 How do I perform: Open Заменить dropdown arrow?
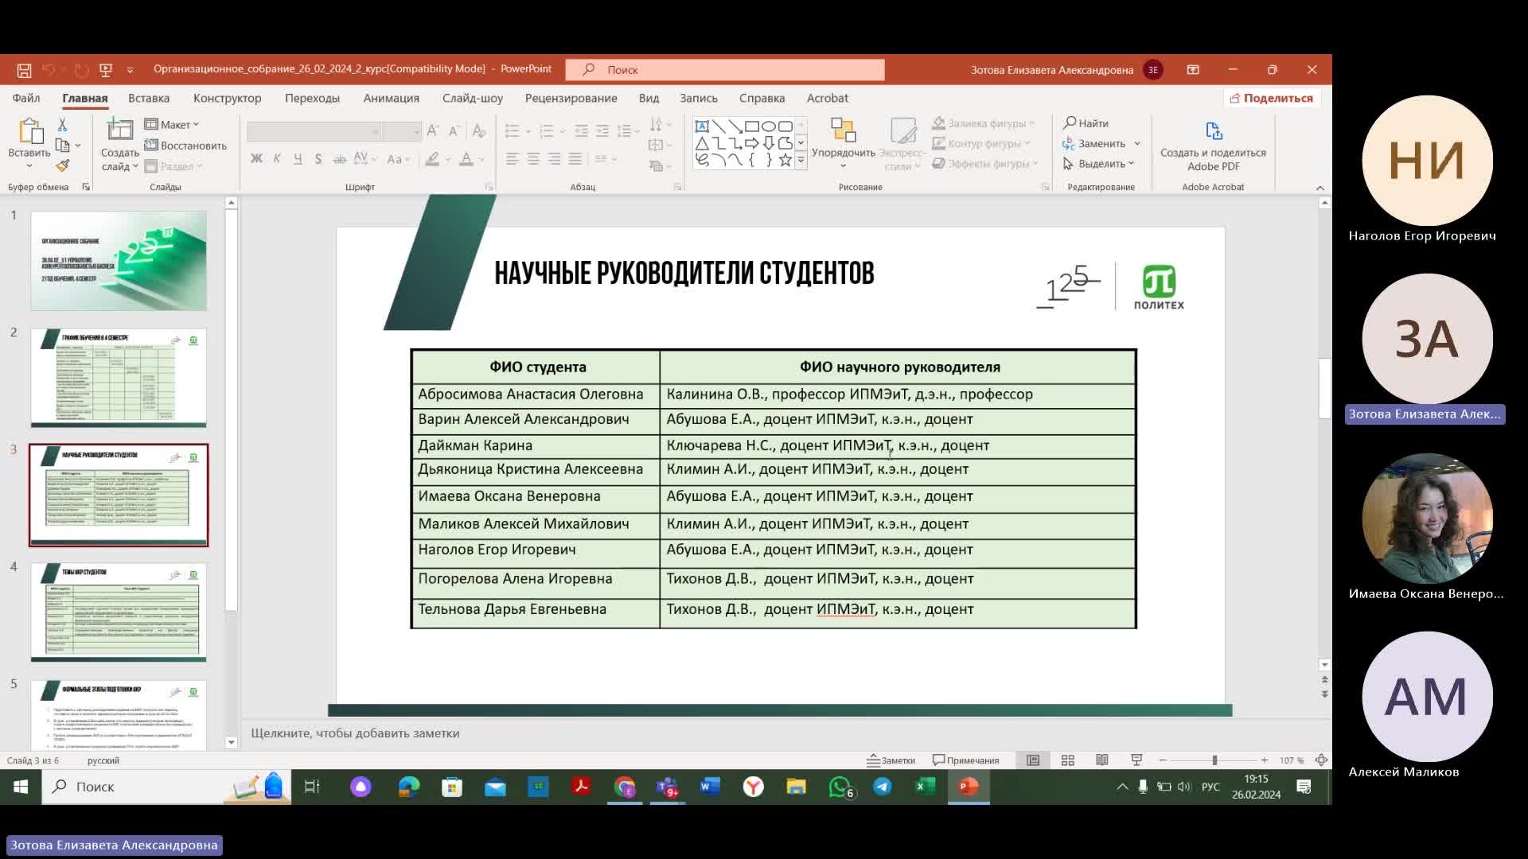tap(1137, 144)
